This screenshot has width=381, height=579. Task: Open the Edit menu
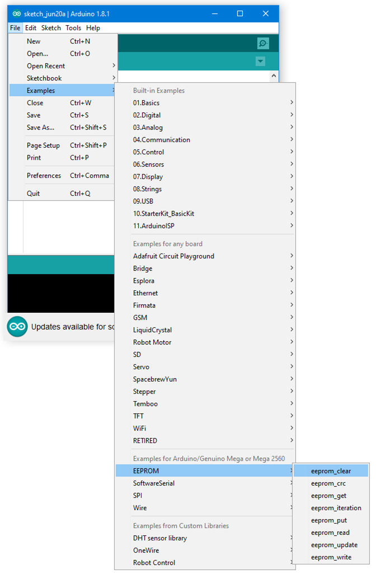[31, 28]
